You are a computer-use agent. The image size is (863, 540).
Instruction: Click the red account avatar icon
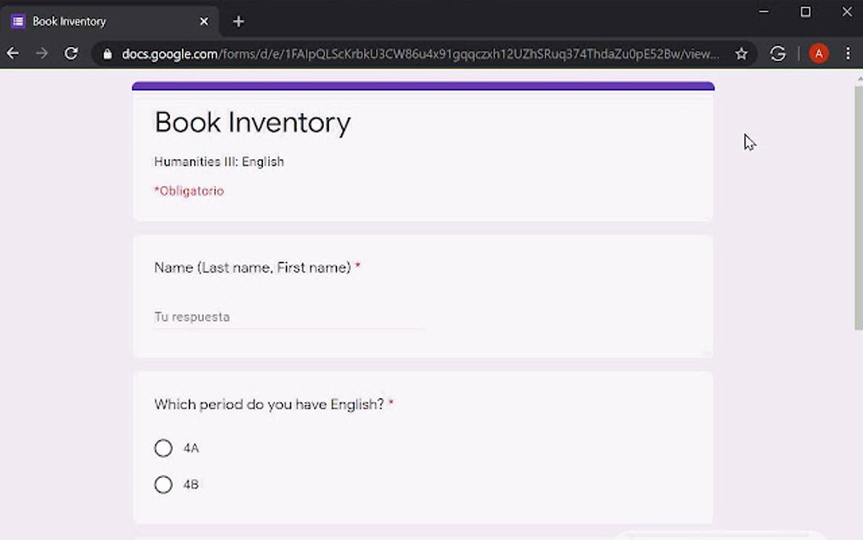coord(818,52)
